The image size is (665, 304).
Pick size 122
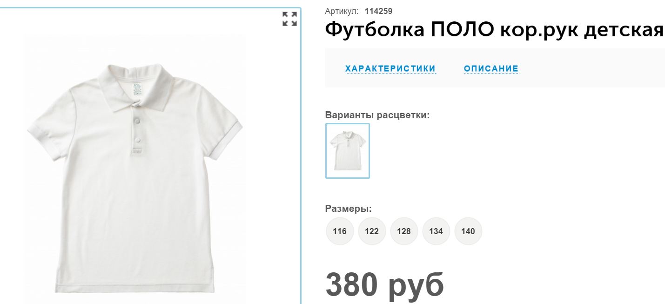click(x=372, y=231)
